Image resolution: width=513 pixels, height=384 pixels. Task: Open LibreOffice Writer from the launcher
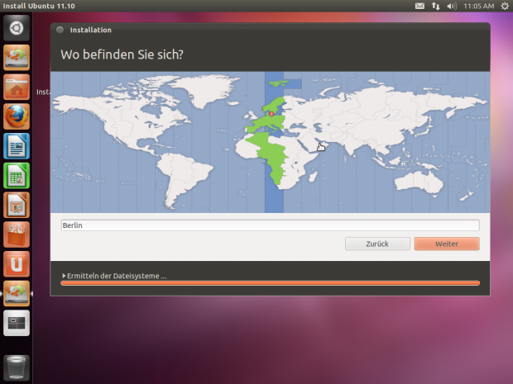tap(17, 146)
